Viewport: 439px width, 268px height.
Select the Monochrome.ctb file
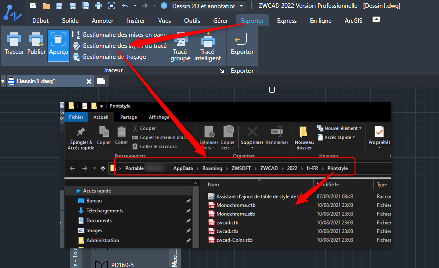click(x=235, y=205)
